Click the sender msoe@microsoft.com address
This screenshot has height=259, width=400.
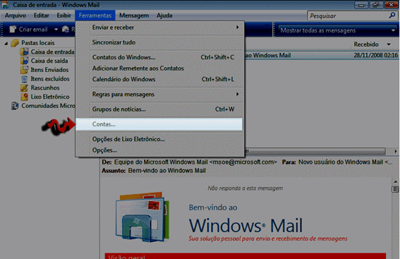point(243,162)
